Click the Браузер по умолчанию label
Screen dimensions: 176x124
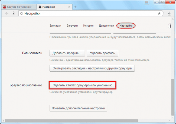tap(26, 85)
